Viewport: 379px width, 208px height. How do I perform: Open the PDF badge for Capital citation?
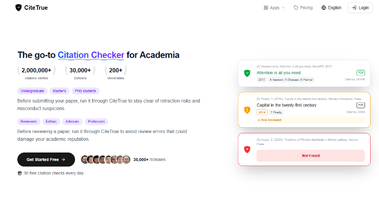[361, 105]
